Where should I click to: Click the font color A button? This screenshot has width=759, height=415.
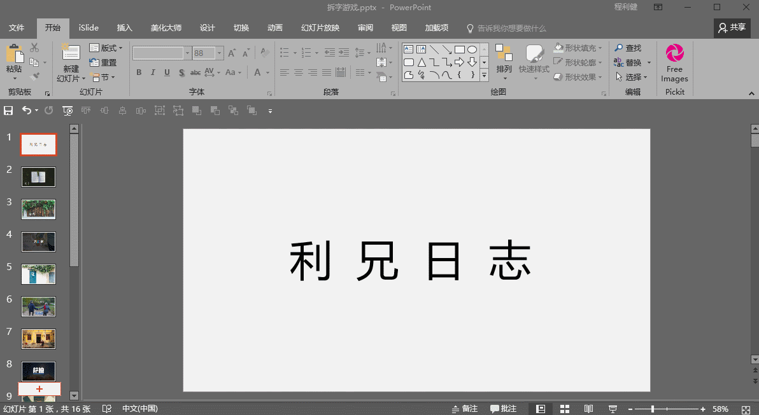(257, 72)
